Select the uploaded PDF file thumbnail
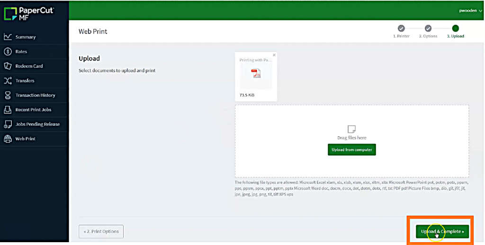The height and width of the screenshot is (245, 485). pos(256,74)
